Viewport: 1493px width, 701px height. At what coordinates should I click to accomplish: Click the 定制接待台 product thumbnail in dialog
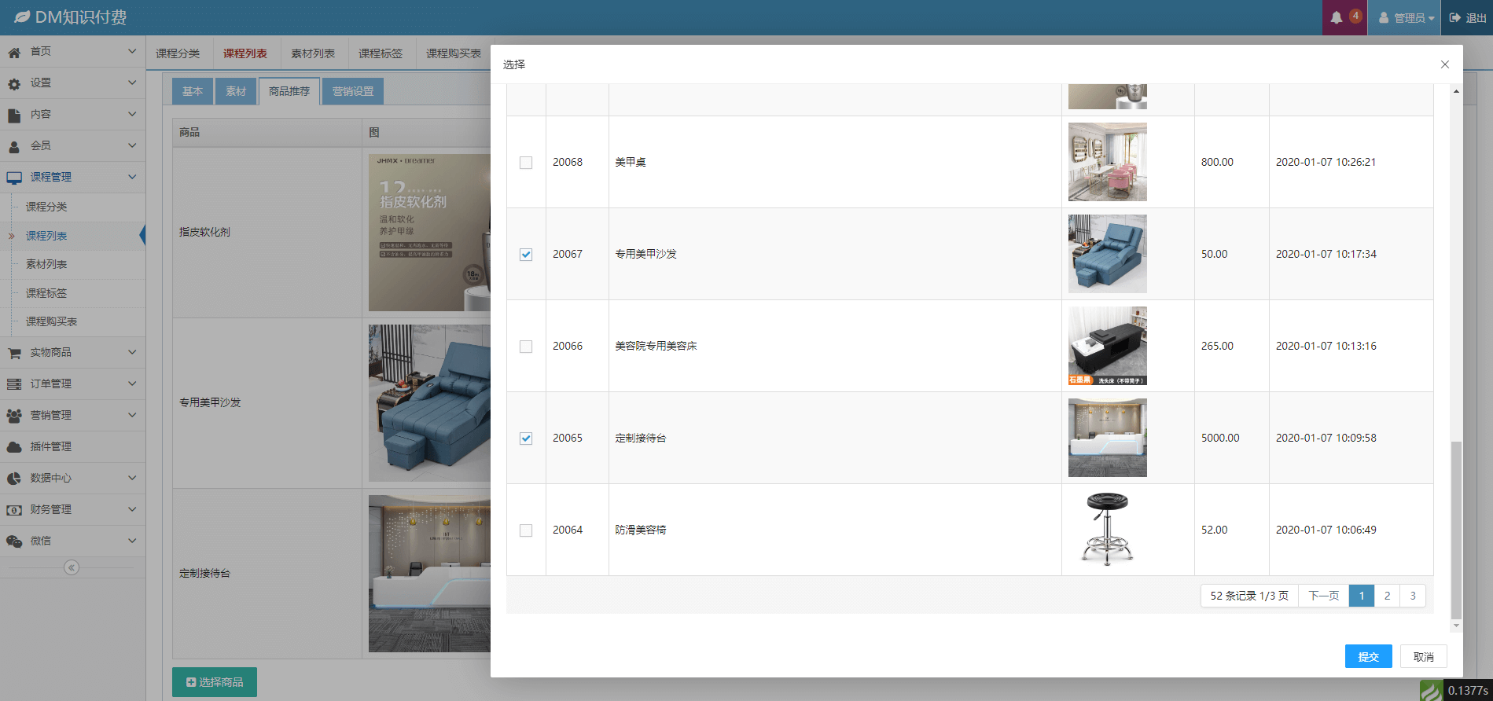pos(1107,438)
